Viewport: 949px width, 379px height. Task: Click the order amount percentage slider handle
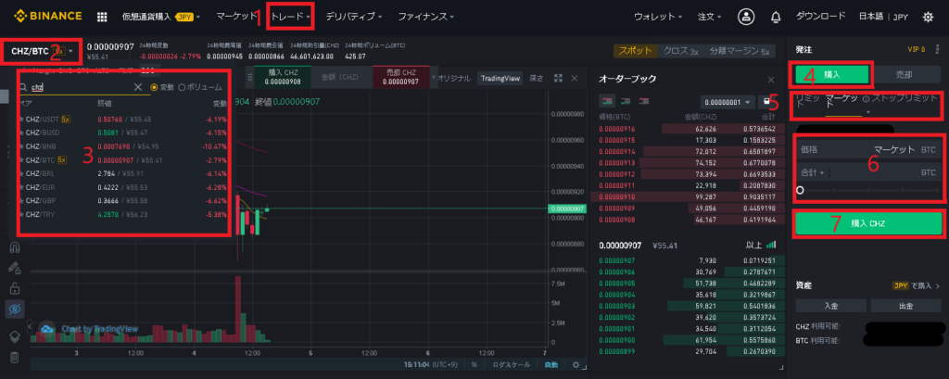[800, 190]
